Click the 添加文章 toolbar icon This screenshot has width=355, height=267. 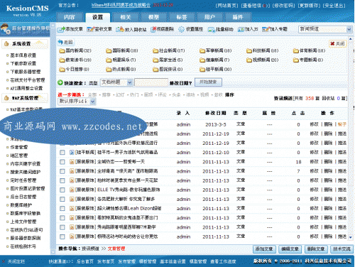click(61, 29)
